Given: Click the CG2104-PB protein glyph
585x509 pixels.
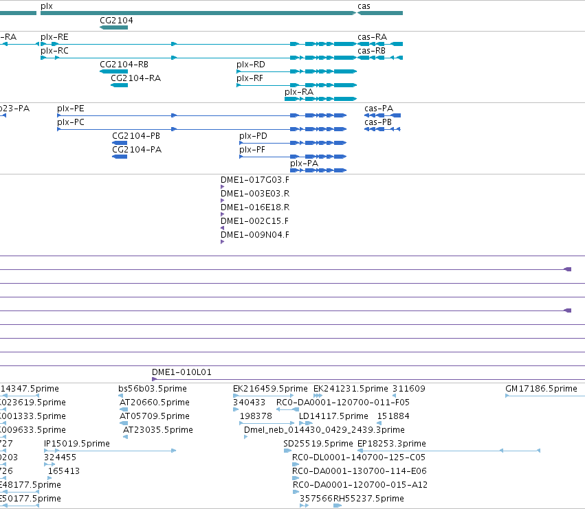Looking at the screenshot, I should [120, 143].
